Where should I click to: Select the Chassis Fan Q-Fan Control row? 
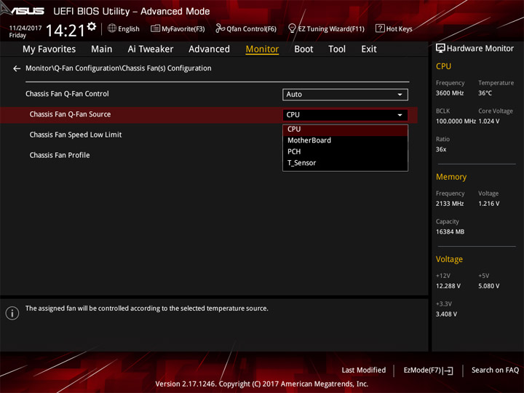tap(209, 94)
